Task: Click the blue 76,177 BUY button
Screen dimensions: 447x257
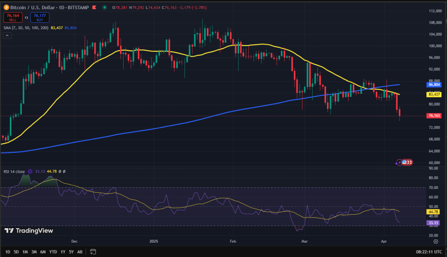Action: tap(40, 17)
